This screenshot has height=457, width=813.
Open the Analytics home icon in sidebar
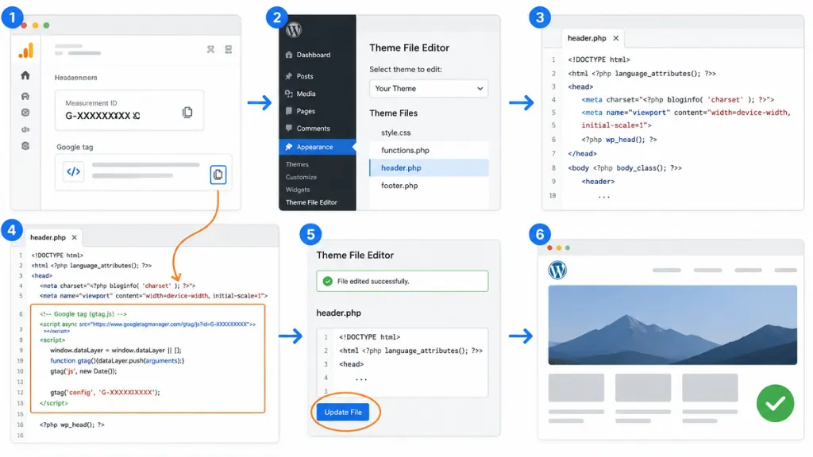pos(25,75)
